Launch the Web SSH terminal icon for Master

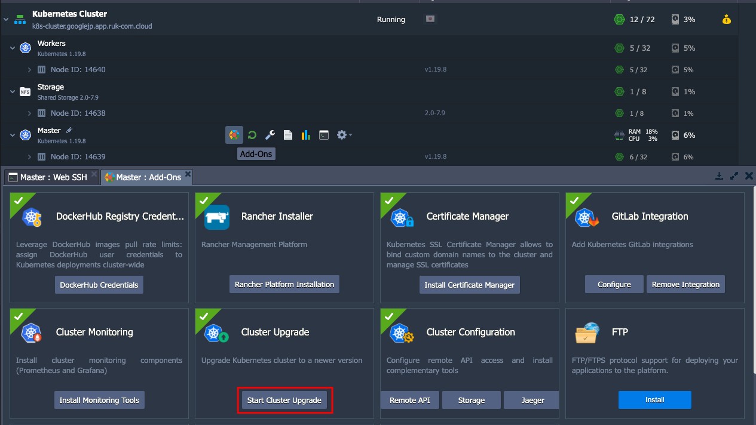[324, 134]
